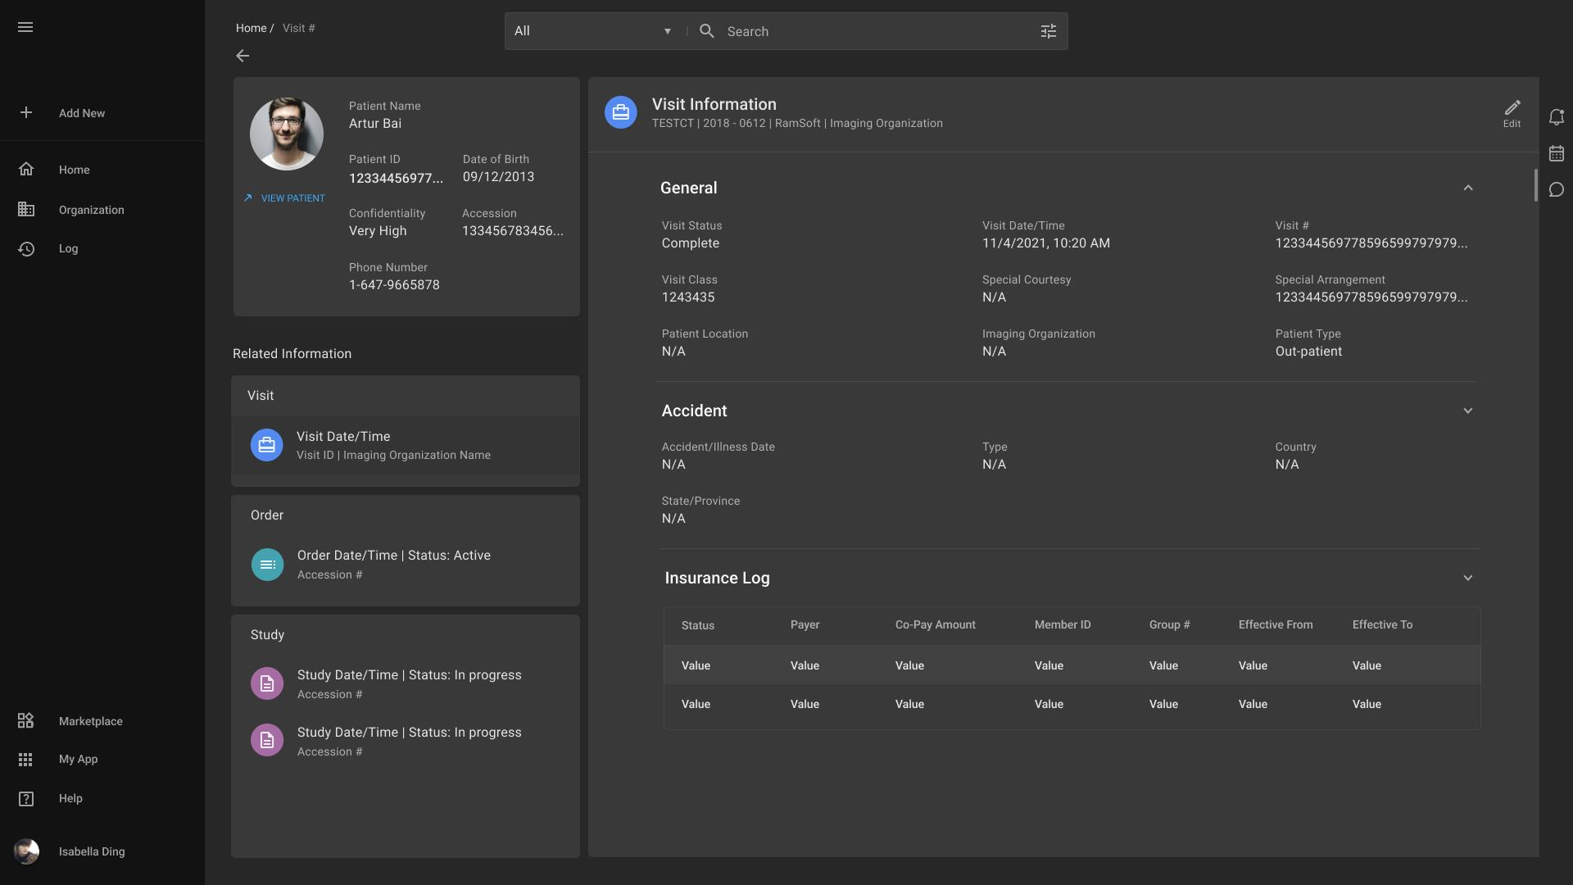Click the Log menu item in sidebar
The image size is (1573, 885).
67,248
